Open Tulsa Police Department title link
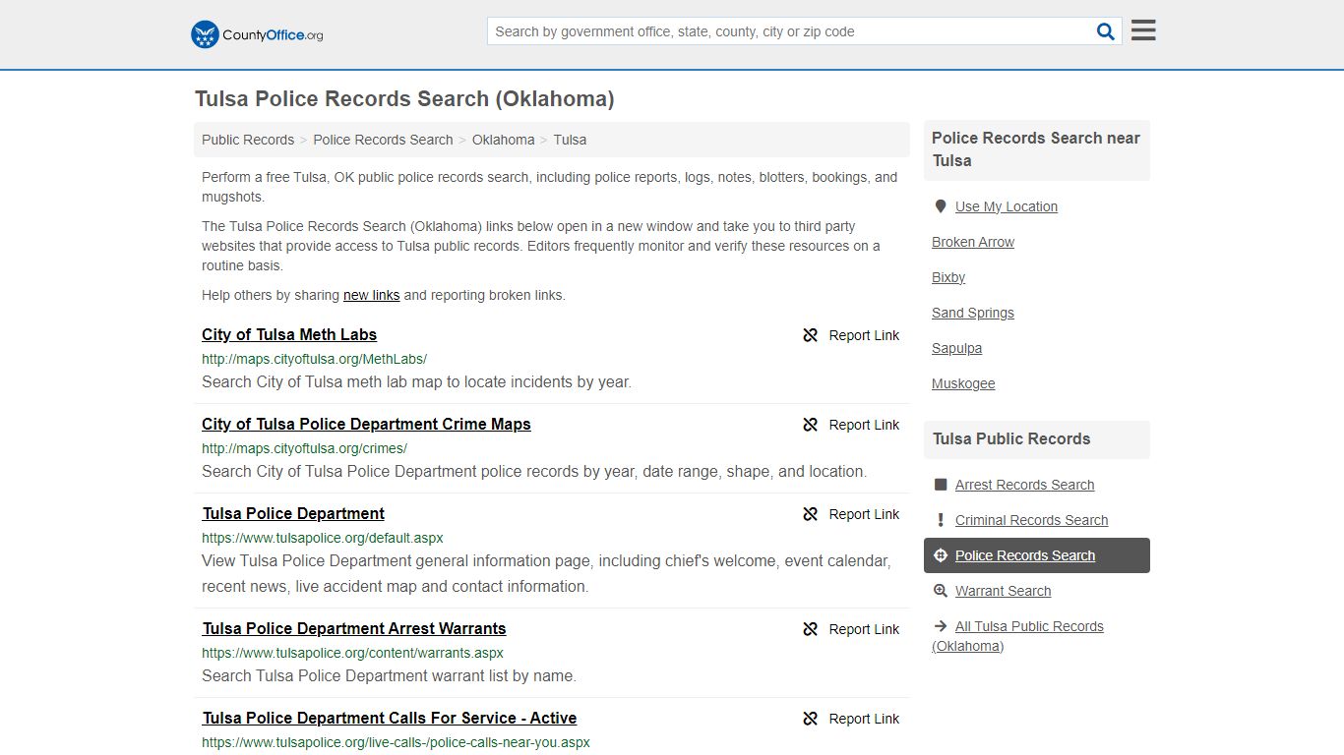The width and height of the screenshot is (1344, 755). pos(293,513)
